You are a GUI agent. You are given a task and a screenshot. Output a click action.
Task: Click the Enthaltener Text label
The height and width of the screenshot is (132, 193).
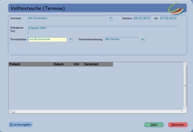17,29
